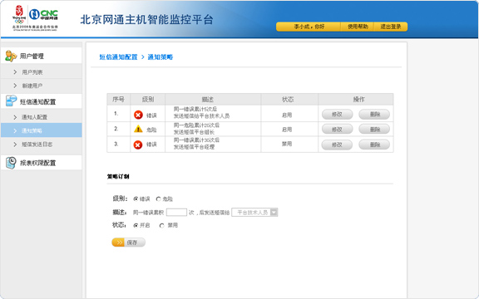
Task: Click the chevron beside 用户列表
Action: [15, 72]
